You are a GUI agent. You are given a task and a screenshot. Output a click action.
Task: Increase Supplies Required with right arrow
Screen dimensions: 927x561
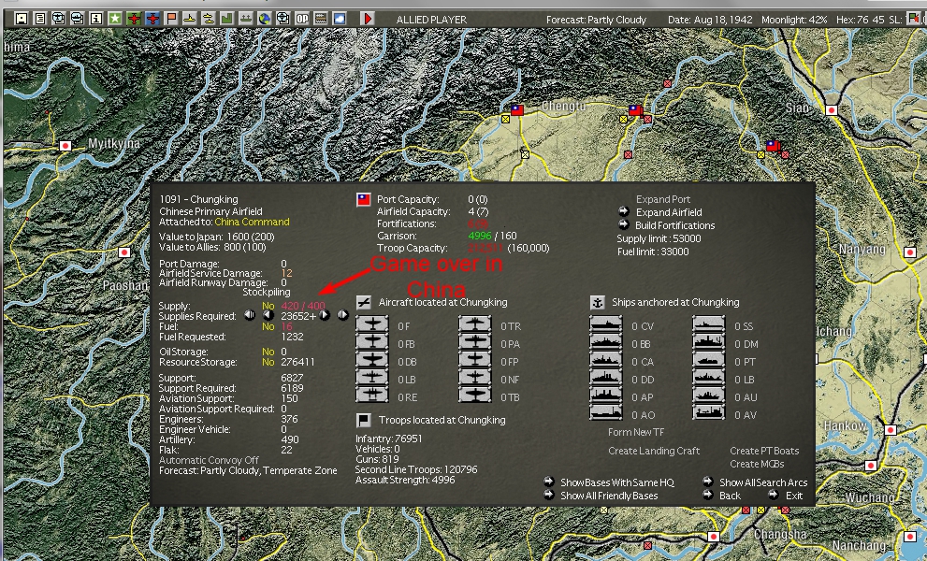tap(326, 316)
